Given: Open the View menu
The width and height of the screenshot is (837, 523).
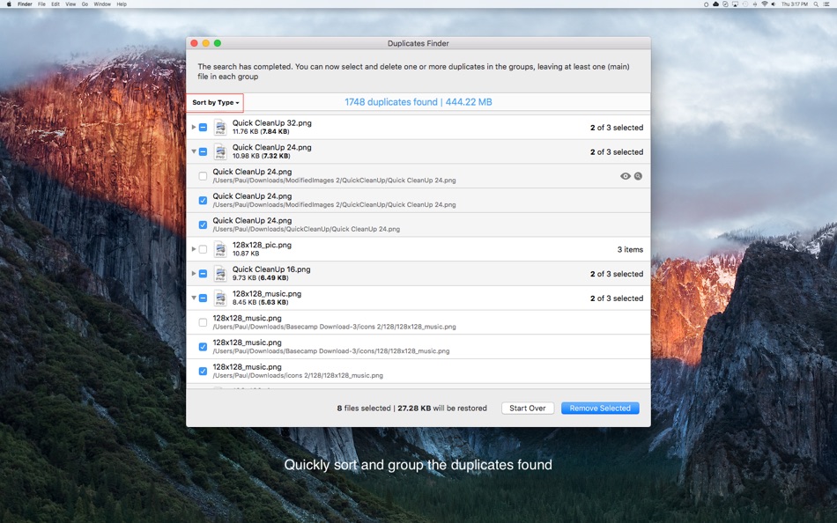Looking at the screenshot, I should (x=70, y=4).
